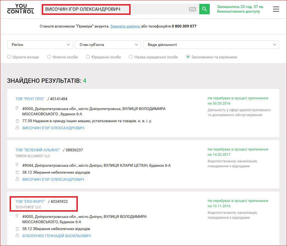Image resolution: width=287 pixels, height=246 pixels.
Task: Click 38.12 activity text in ЗЕЛЕНИЙ АЛЬЯНС card
Action: tap(56, 172)
